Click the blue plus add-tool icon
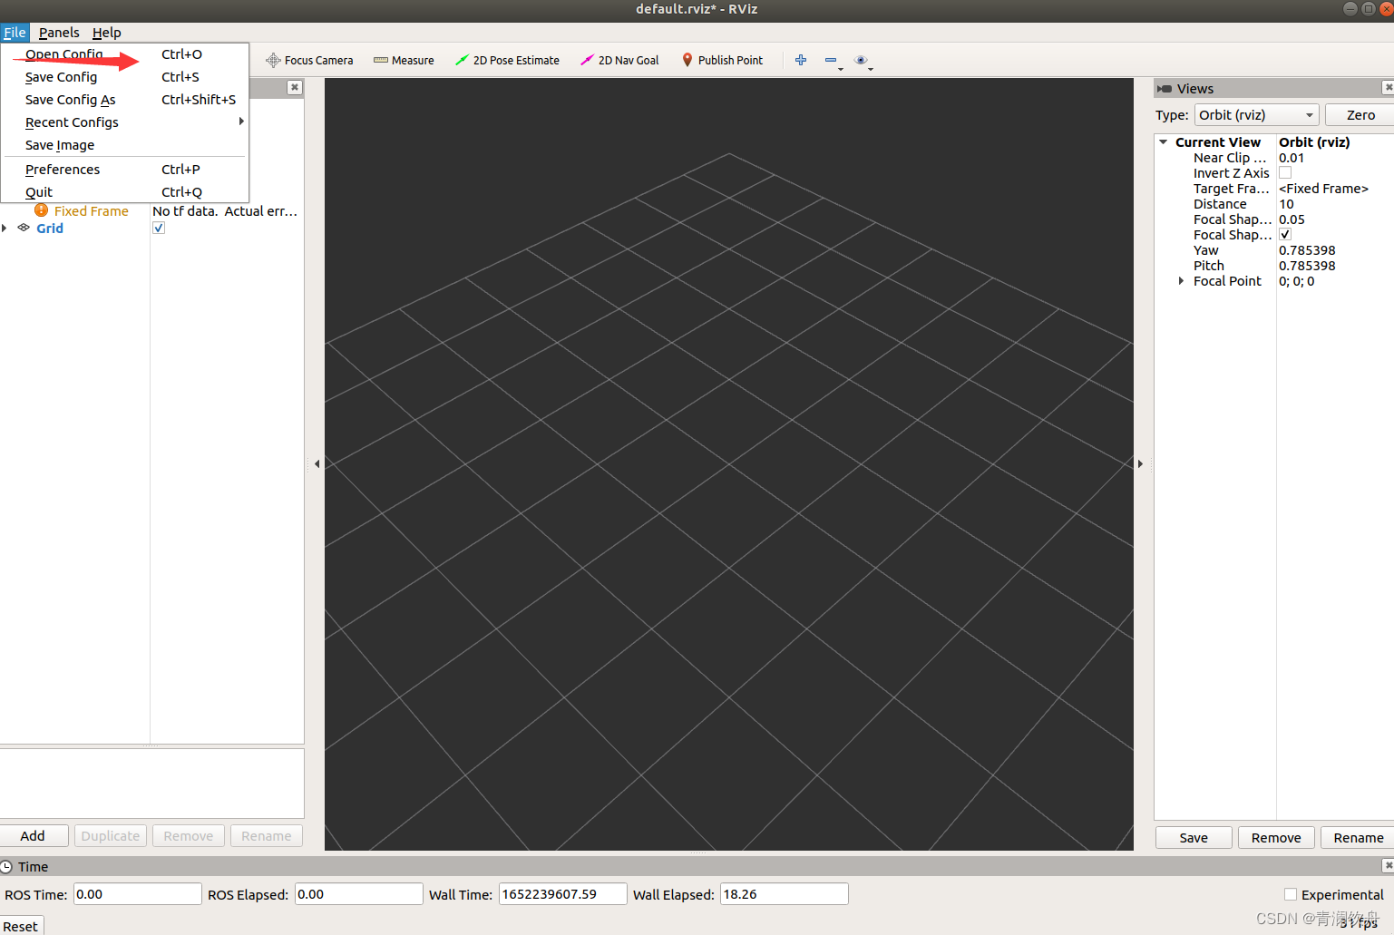Viewport: 1394px width, 935px height. click(801, 60)
